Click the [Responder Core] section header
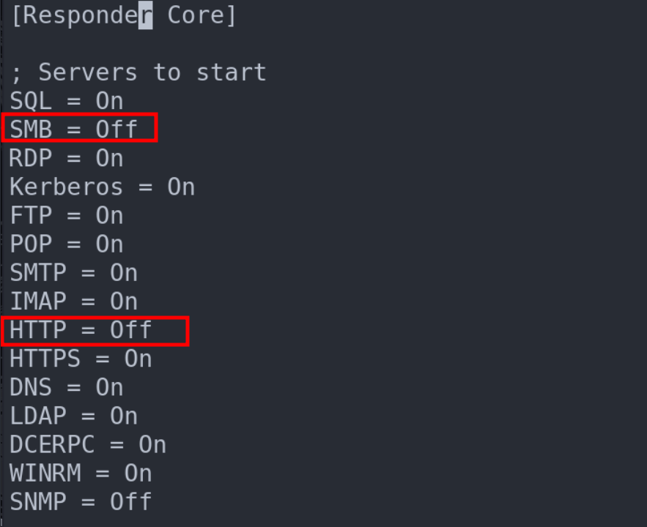The width and height of the screenshot is (647, 527). click(x=123, y=15)
